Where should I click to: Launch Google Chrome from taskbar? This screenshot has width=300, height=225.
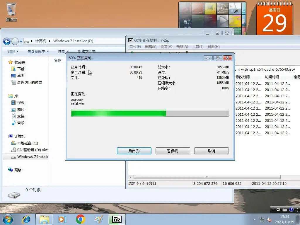(80, 219)
